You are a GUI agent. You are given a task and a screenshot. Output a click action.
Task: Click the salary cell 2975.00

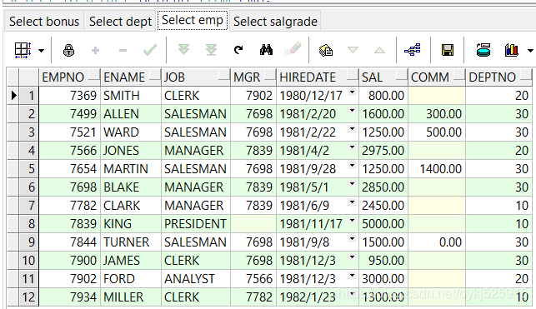click(x=383, y=151)
